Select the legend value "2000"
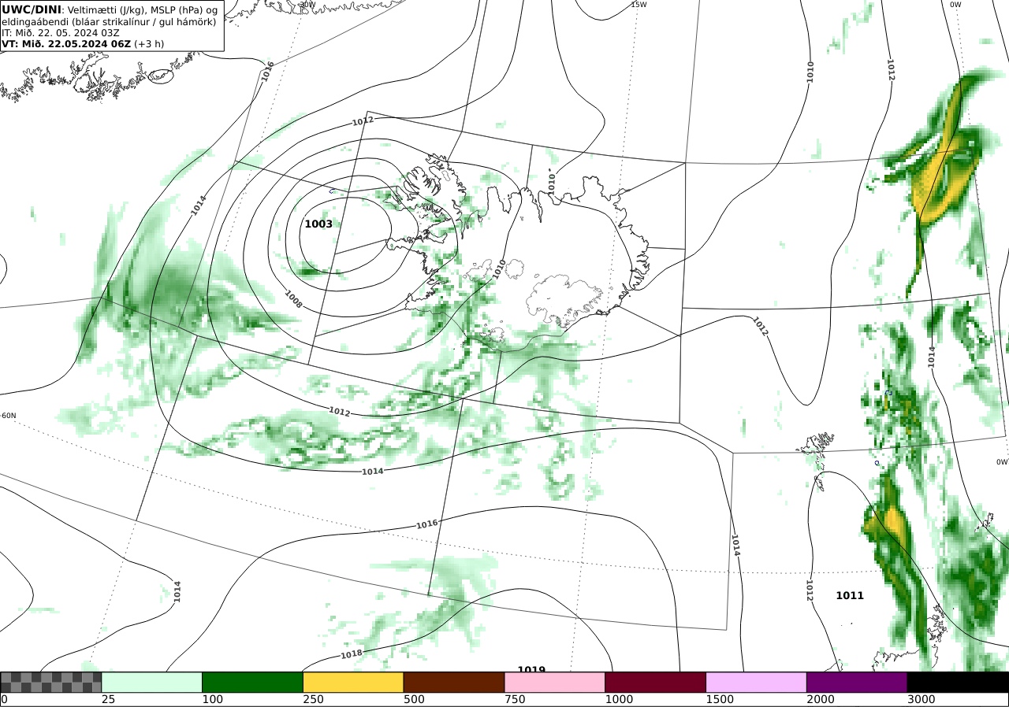Screen dimensions: 1009x707 click(x=821, y=699)
